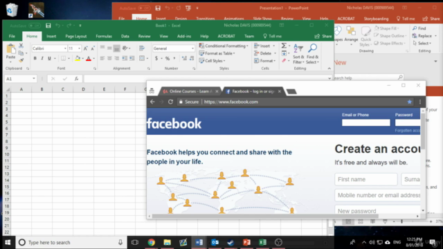Click Increase Decimal in Number group

[184, 58]
